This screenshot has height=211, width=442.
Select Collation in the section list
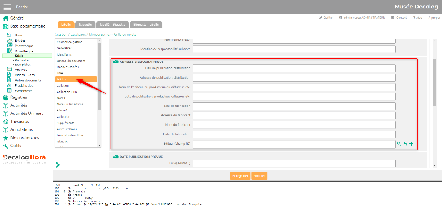(63, 85)
